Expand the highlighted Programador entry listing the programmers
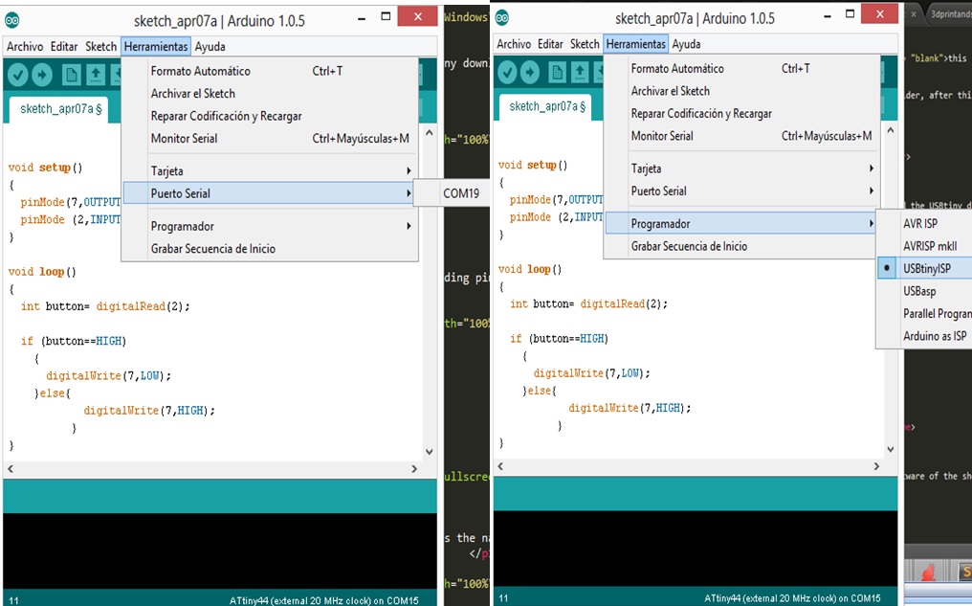Image resolution: width=972 pixels, height=606 pixels. pyautogui.click(x=742, y=224)
